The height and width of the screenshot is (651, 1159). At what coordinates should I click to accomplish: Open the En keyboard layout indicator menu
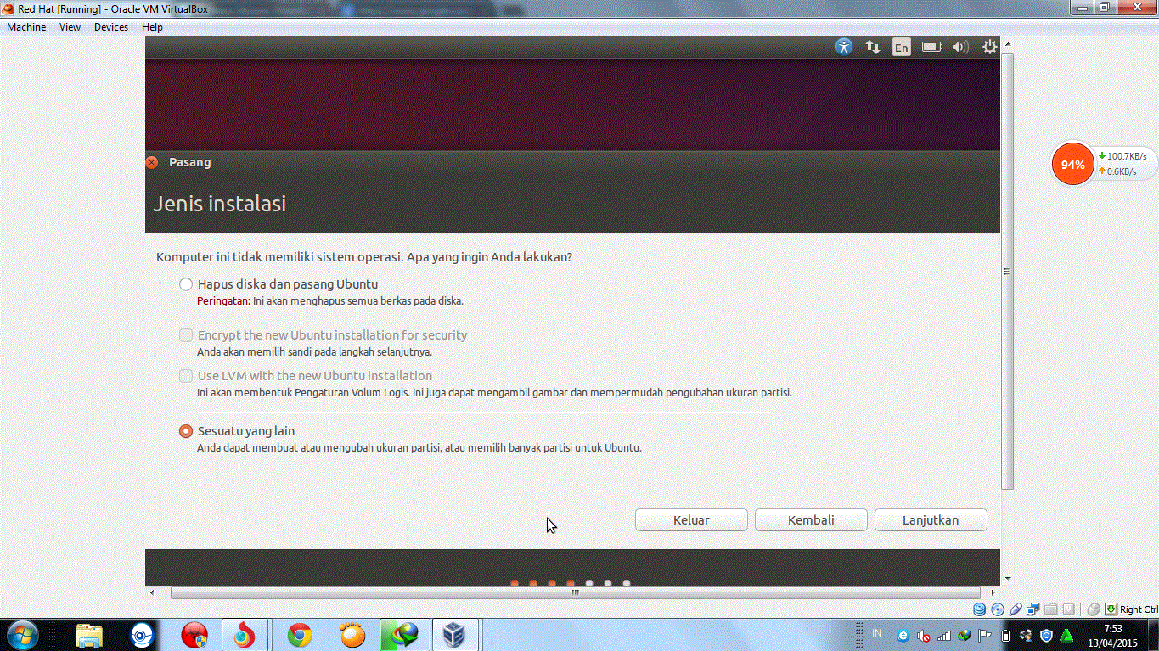tap(901, 47)
